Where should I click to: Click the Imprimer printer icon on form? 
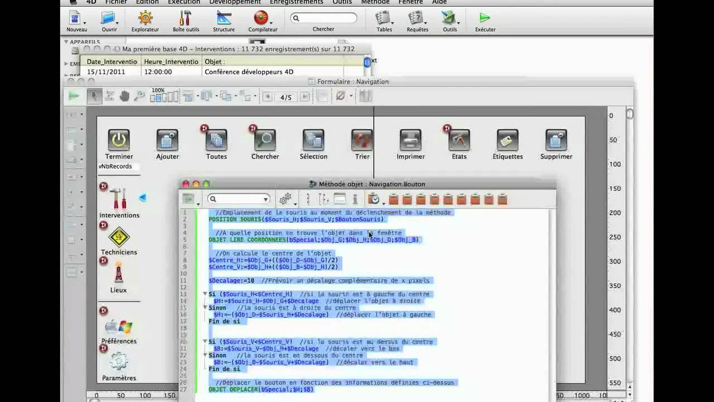point(411,140)
